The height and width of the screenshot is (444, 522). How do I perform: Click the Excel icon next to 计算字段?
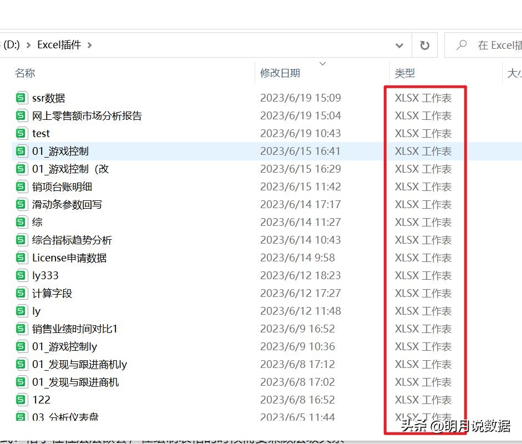pyautogui.click(x=21, y=293)
